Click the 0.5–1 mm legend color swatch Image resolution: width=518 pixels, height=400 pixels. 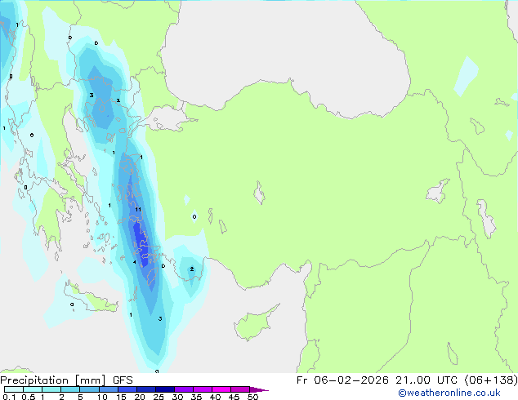click(33, 389)
